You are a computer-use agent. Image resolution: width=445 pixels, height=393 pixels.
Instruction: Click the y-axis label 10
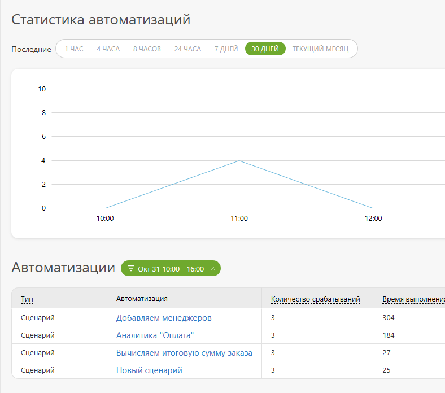[42, 89]
